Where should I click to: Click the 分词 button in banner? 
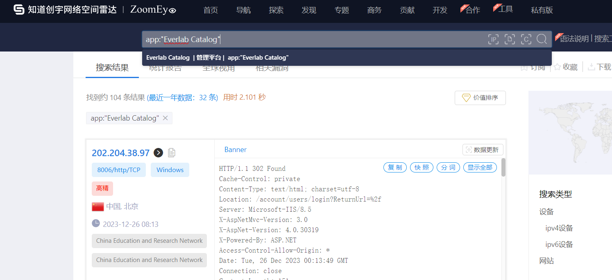[448, 168]
